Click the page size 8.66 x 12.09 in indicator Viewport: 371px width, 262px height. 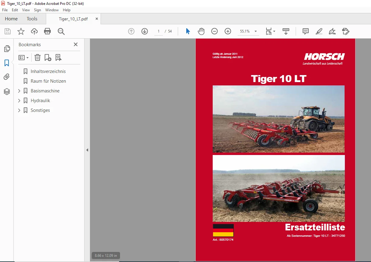click(106, 256)
